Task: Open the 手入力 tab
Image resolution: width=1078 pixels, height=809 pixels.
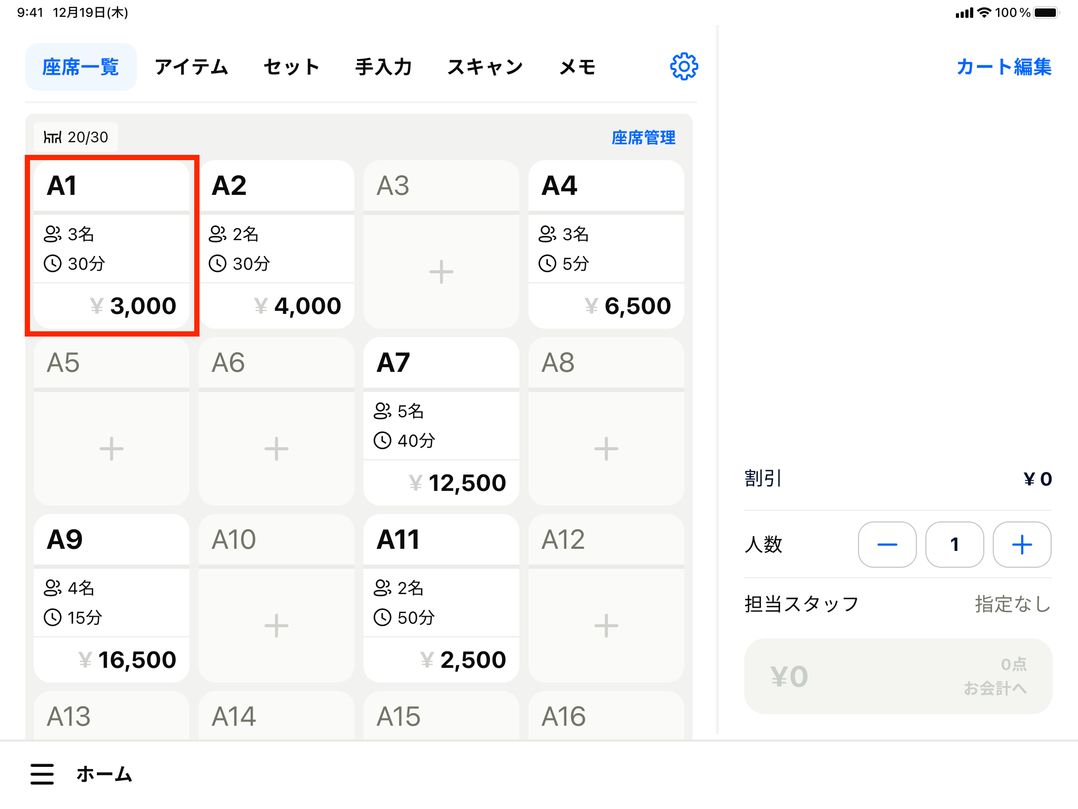Action: 383,67
